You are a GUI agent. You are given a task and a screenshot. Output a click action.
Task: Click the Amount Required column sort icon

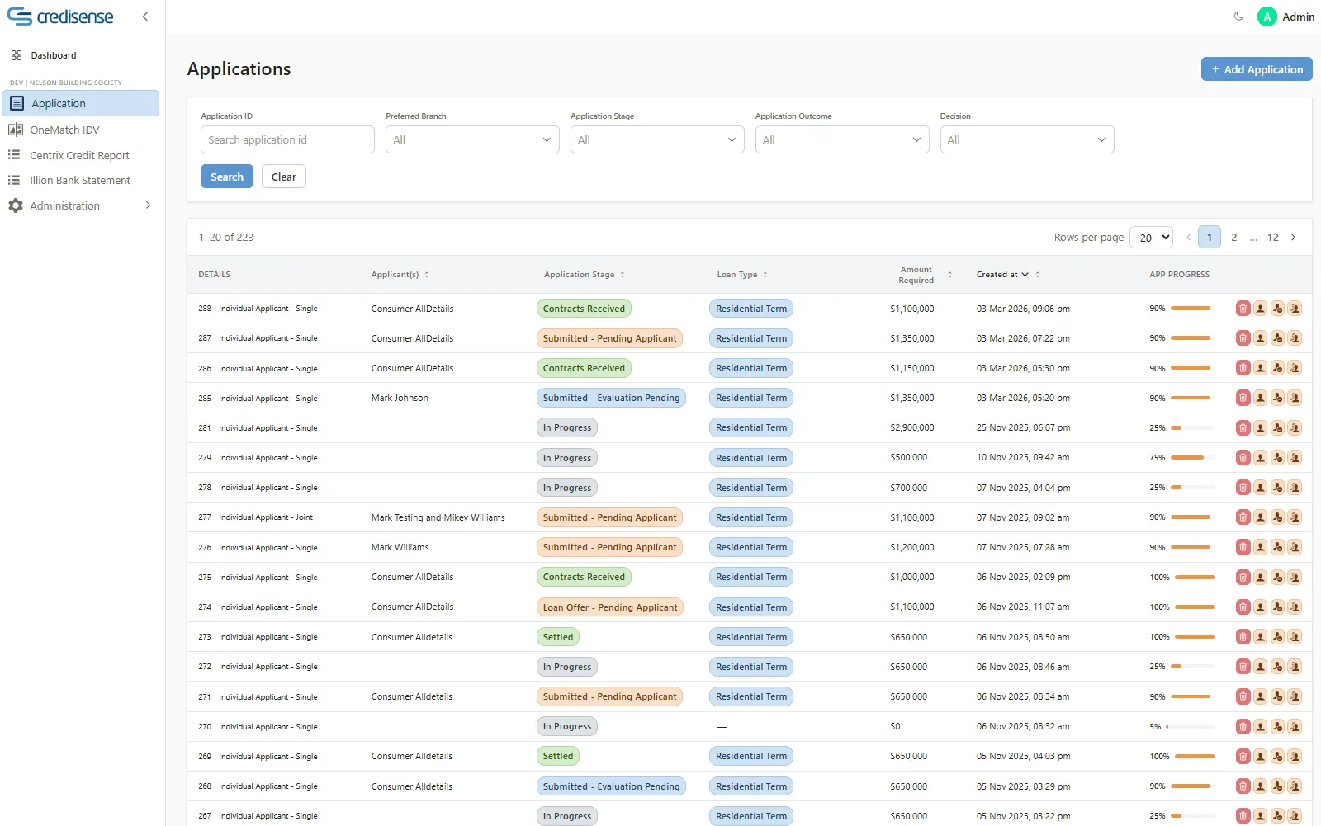tap(949, 275)
